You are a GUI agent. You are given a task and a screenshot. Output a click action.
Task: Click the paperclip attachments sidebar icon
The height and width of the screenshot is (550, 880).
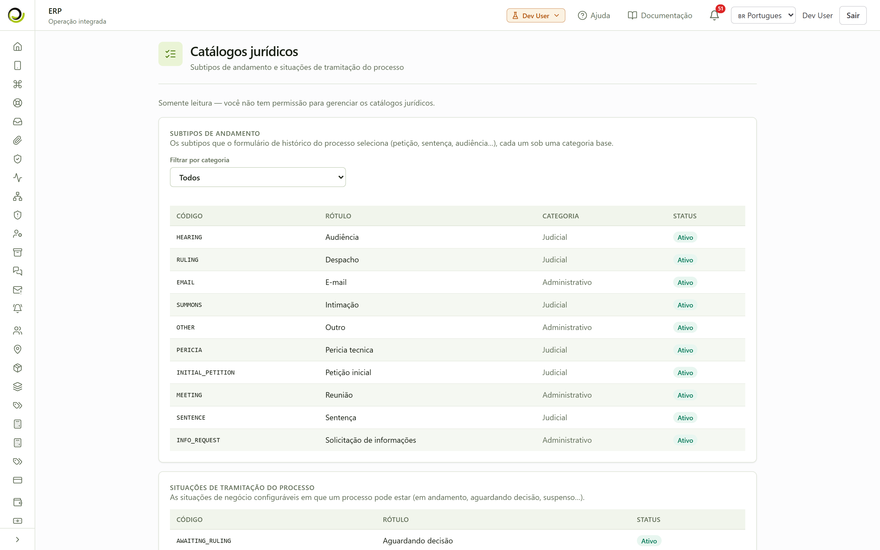[x=17, y=141]
